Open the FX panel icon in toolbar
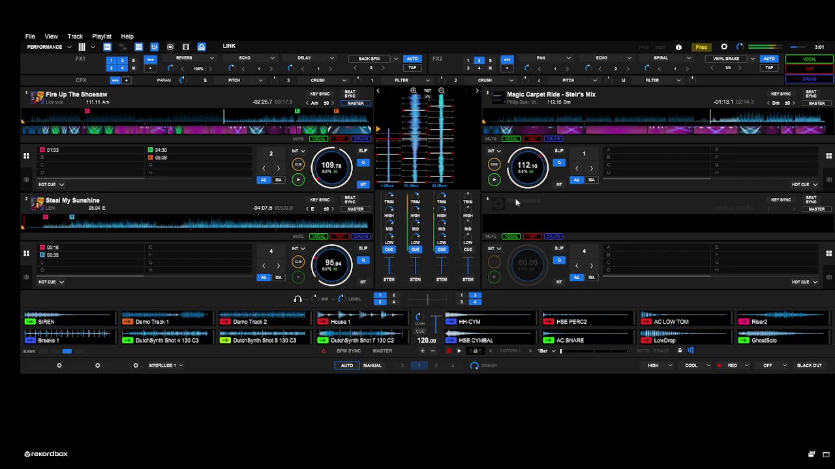 pyautogui.click(x=108, y=47)
